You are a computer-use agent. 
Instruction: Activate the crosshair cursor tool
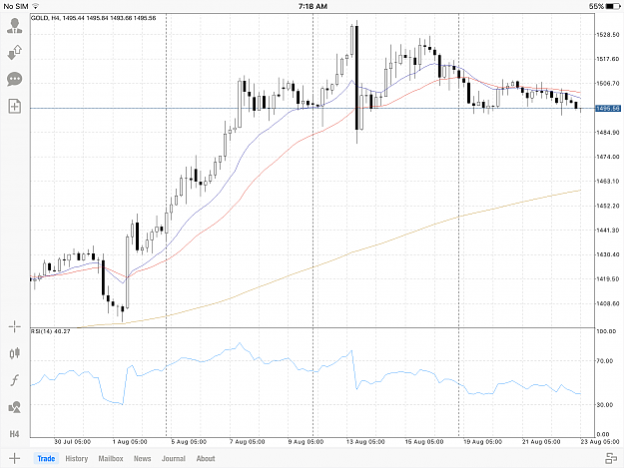(15, 327)
